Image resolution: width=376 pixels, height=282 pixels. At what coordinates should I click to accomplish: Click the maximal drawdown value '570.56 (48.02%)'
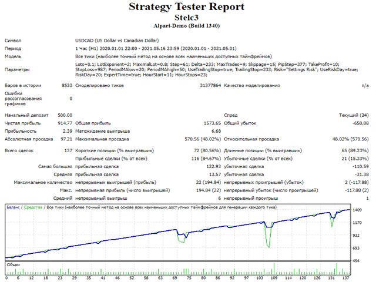(203, 139)
